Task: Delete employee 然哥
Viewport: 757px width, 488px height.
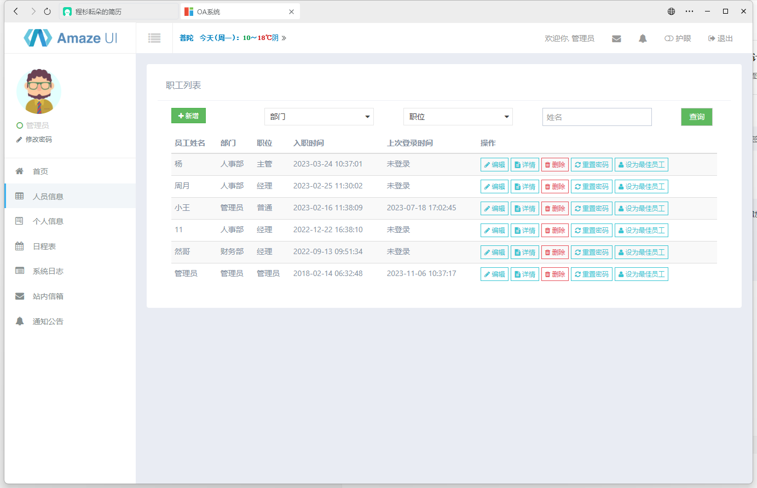Action: point(555,252)
